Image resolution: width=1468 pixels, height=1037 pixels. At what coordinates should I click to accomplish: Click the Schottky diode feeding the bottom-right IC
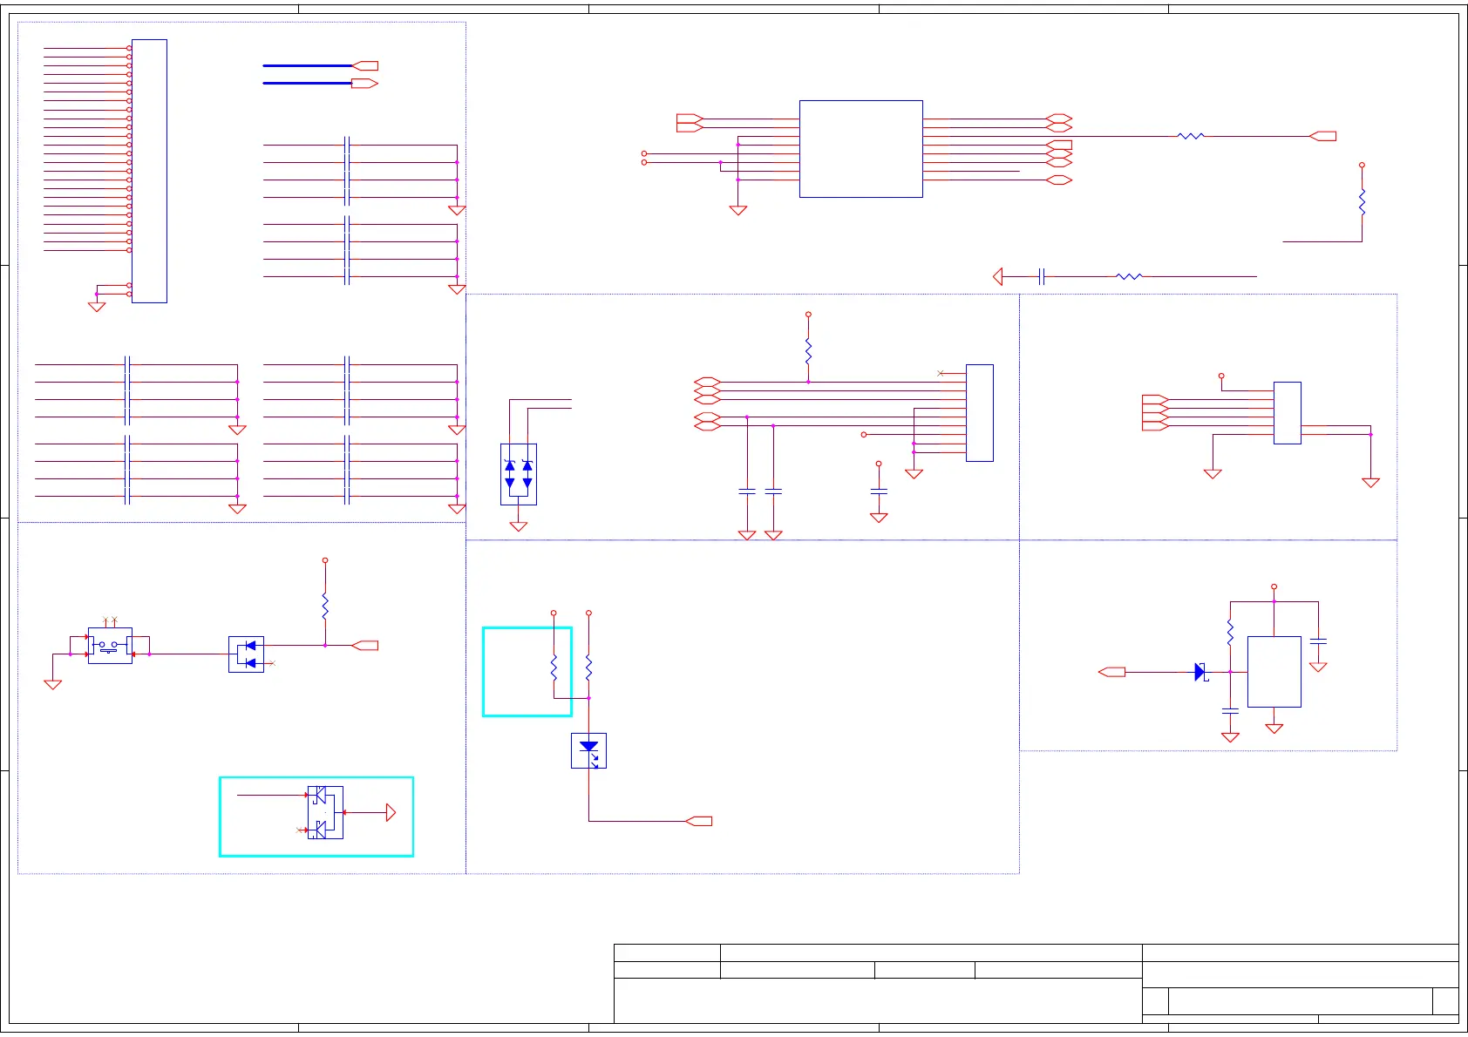1200,672
